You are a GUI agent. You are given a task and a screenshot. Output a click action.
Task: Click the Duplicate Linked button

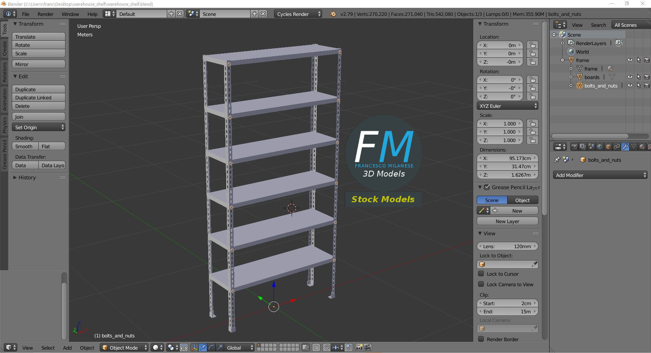[39, 98]
